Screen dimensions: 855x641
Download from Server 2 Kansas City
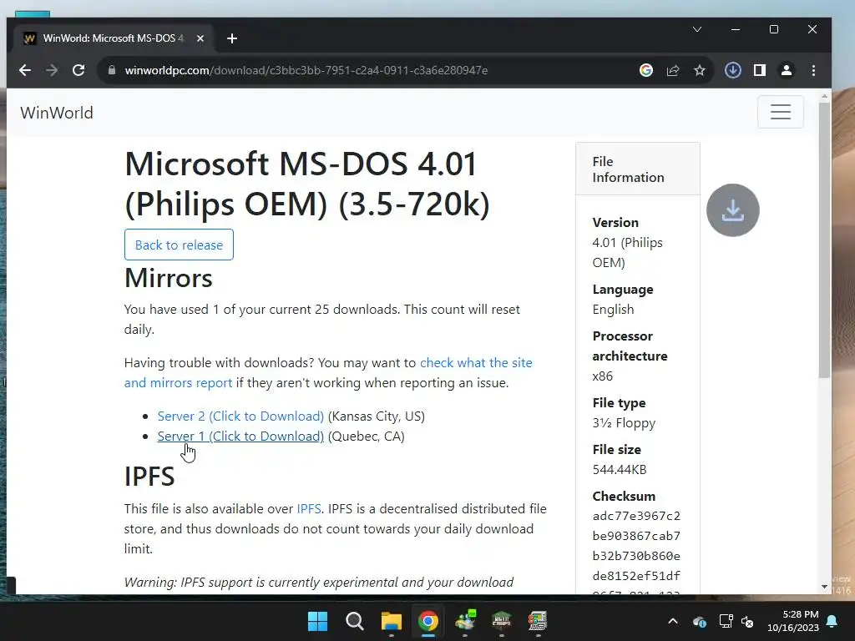click(240, 416)
